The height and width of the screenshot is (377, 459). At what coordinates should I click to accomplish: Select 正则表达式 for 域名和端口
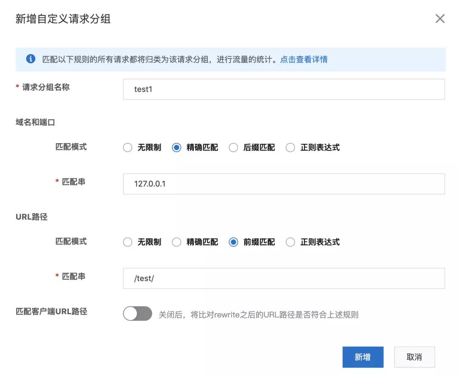[290, 147]
